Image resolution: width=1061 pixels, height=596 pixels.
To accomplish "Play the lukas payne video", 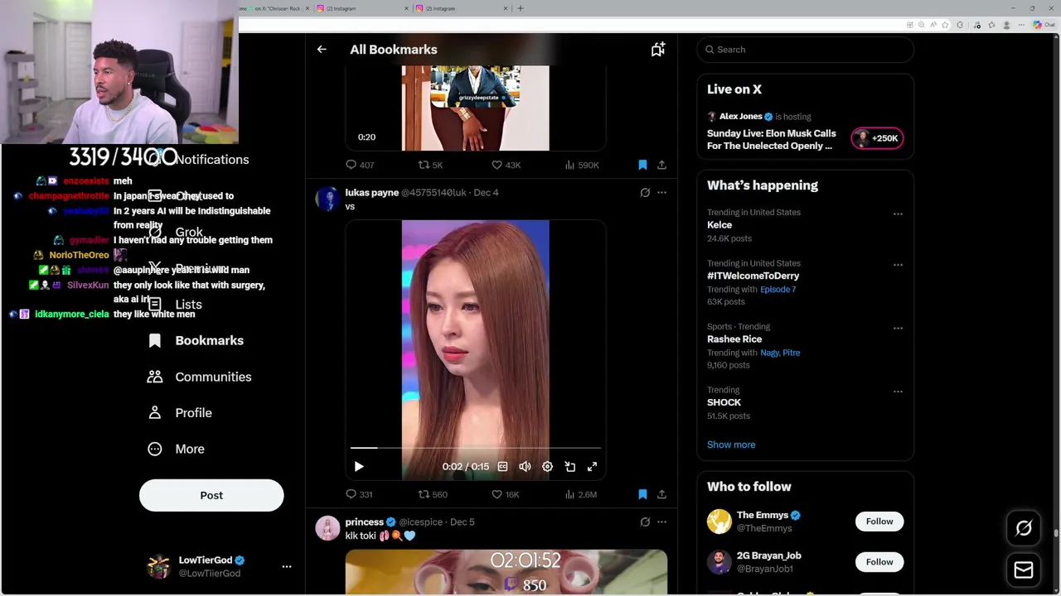I will coord(359,467).
